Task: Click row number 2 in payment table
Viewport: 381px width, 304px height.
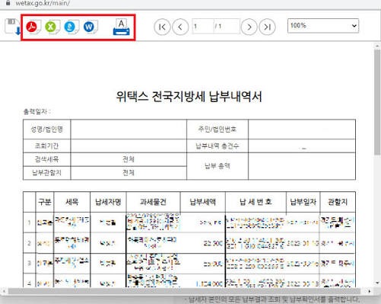Action: [x=30, y=243]
